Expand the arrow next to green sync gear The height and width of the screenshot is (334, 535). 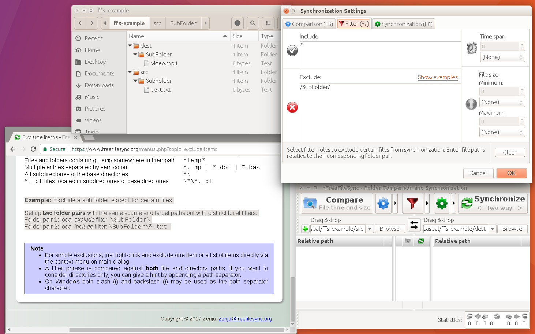(x=454, y=203)
